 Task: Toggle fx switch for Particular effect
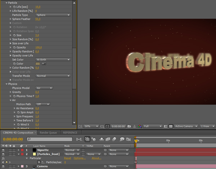coord(3,158)
